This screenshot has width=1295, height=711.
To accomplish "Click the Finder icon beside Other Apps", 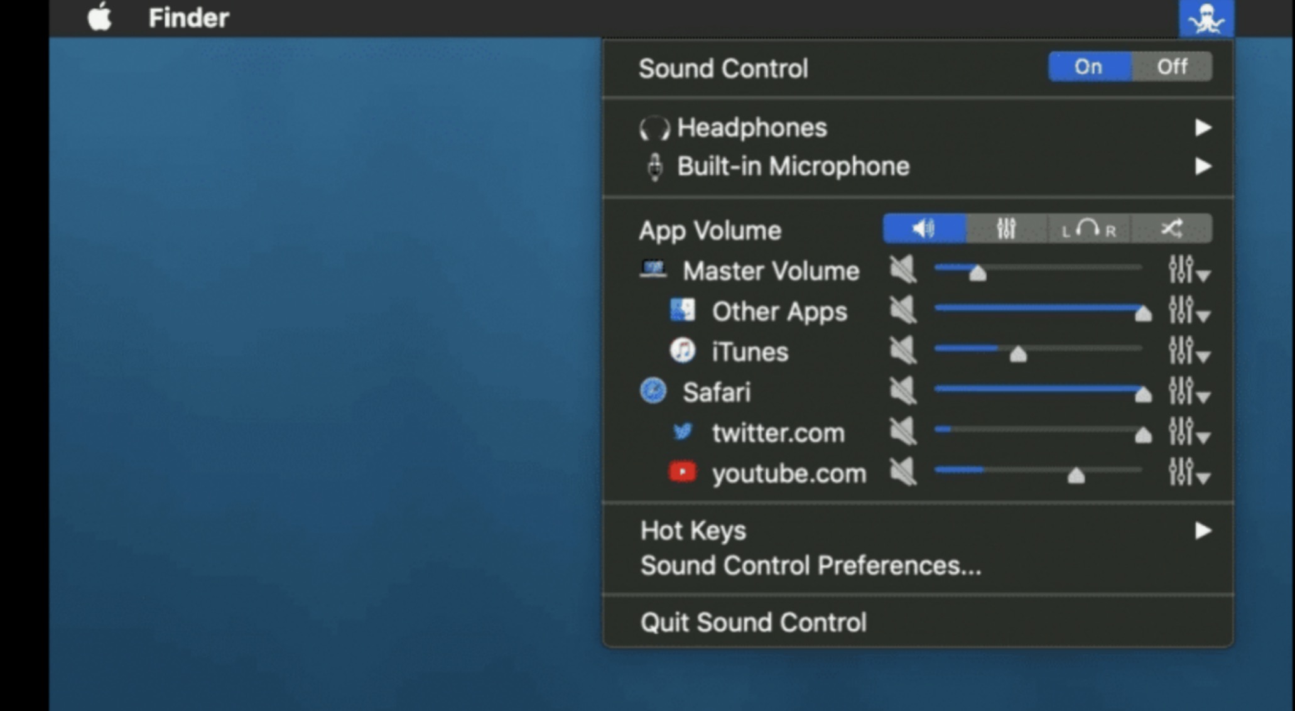I will click(x=683, y=310).
